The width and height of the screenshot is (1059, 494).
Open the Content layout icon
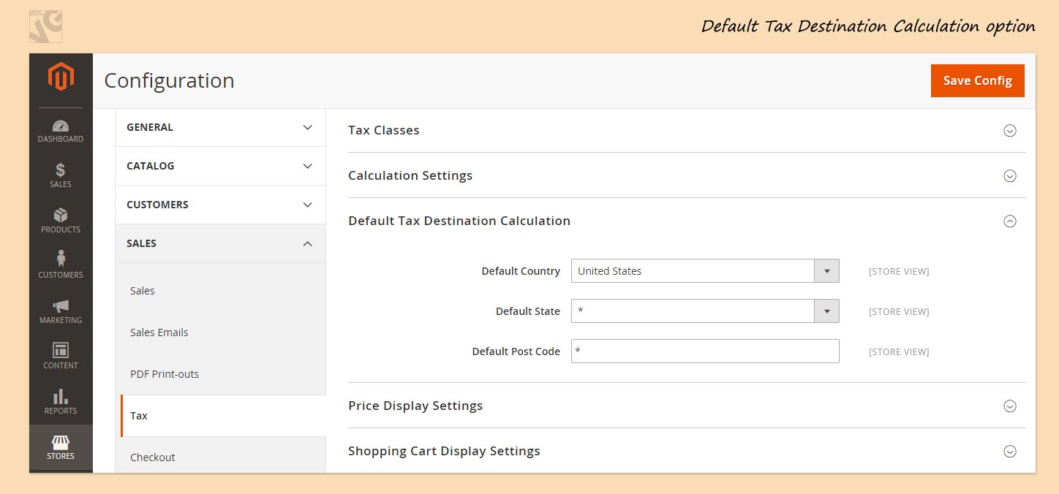61,351
